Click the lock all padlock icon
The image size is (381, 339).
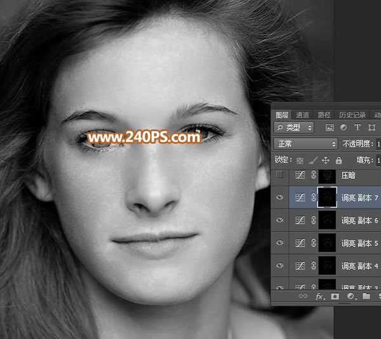coord(338,160)
